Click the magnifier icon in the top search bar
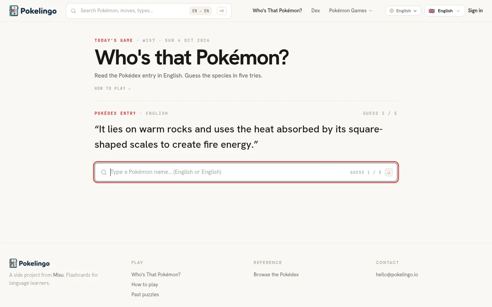The height and width of the screenshot is (307, 492). (73, 11)
